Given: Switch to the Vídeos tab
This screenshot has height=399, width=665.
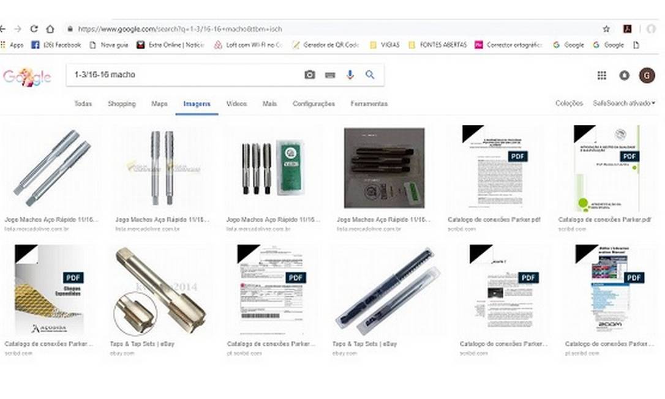Looking at the screenshot, I should pyautogui.click(x=236, y=103).
